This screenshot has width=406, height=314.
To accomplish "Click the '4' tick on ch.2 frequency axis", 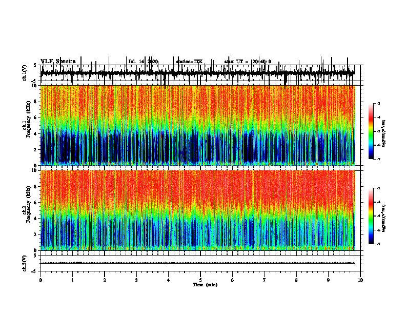I will click(36, 219).
